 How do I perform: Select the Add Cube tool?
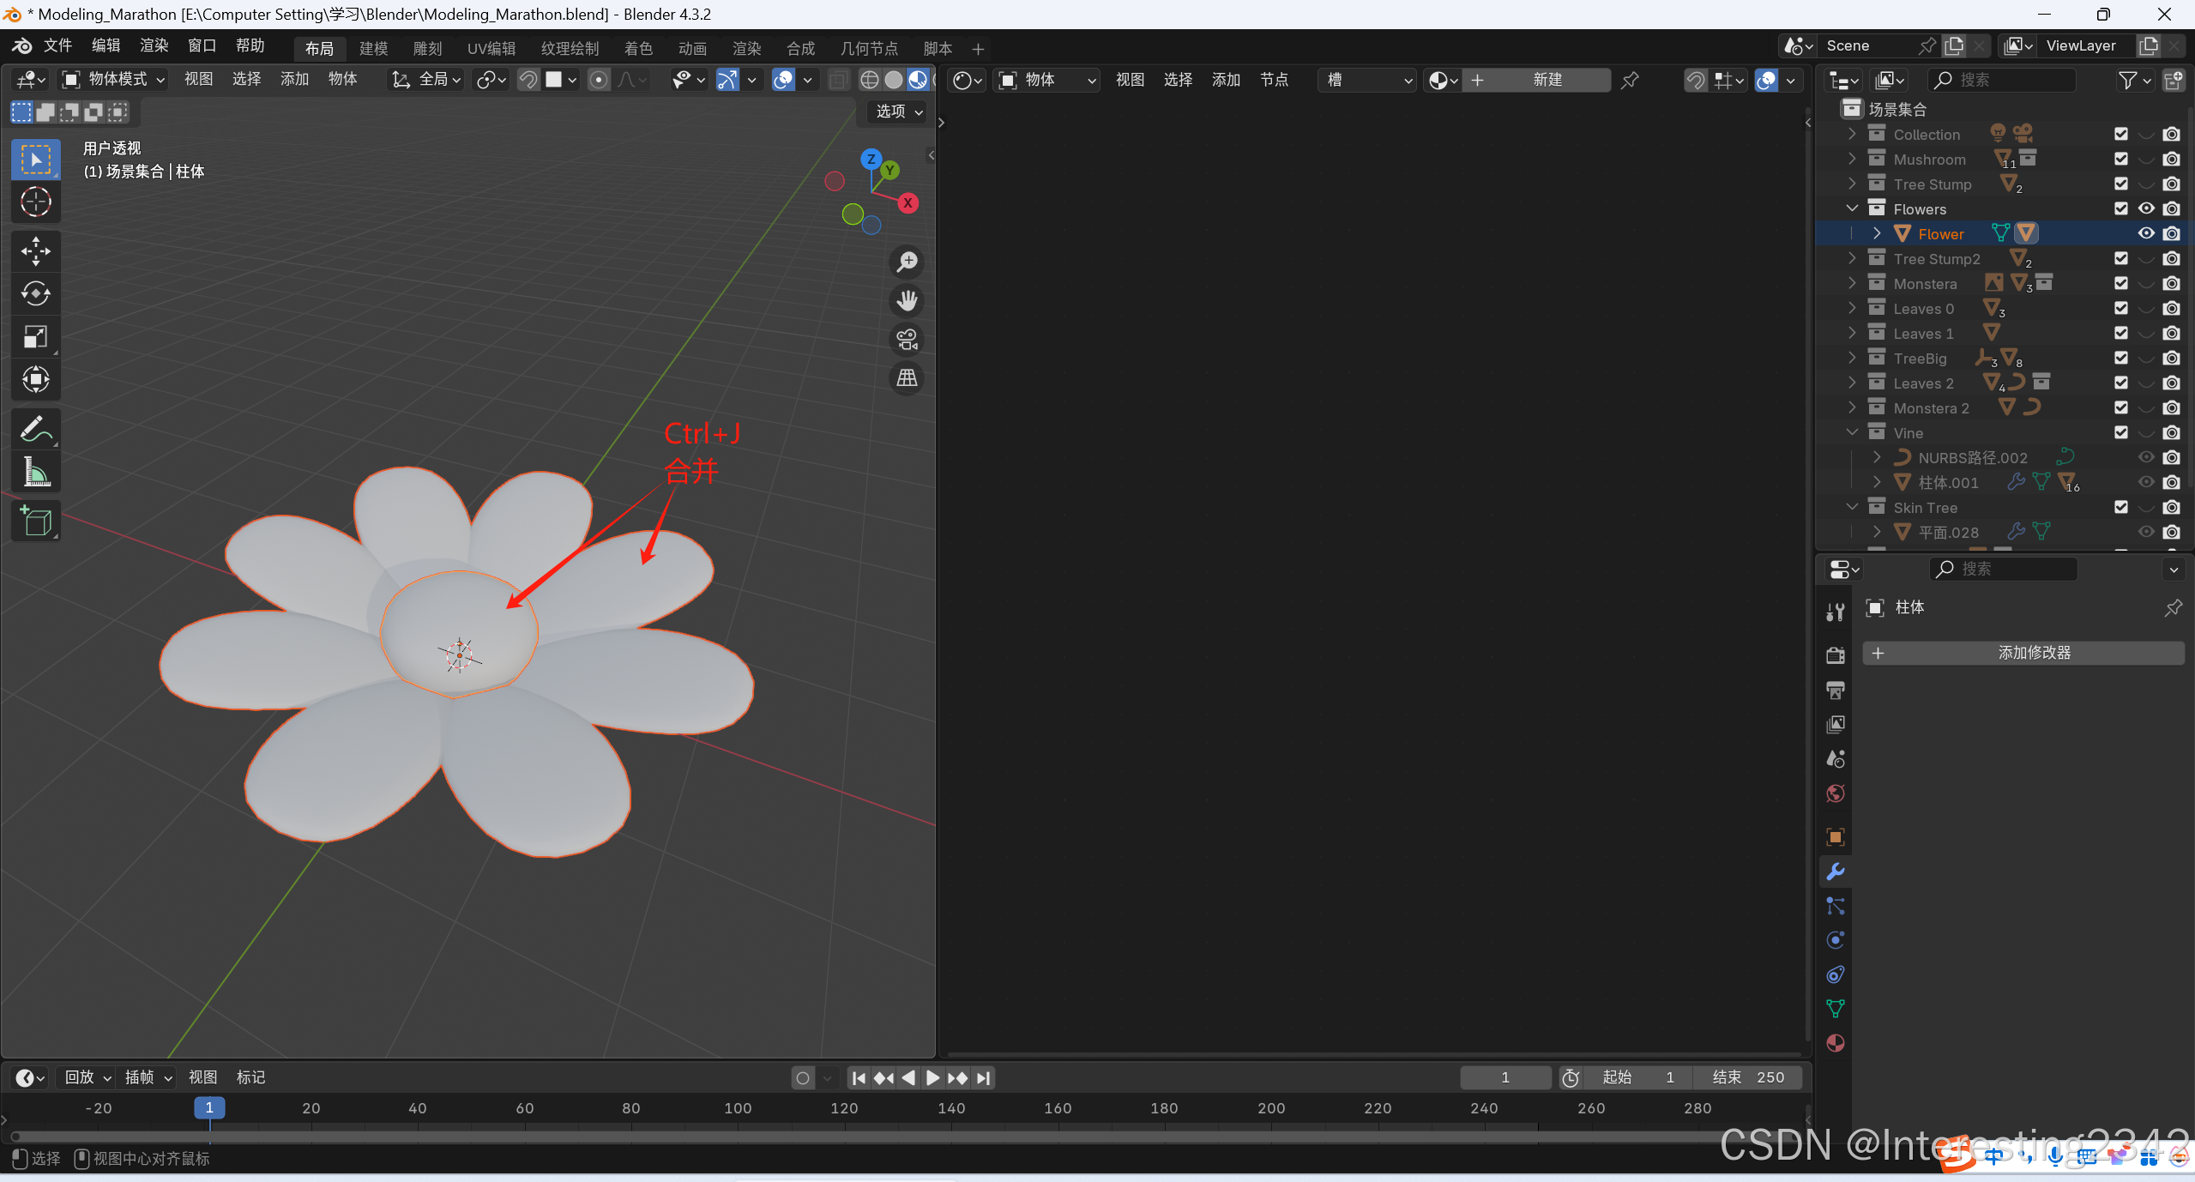(35, 521)
